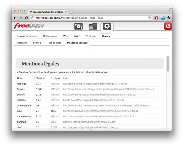Open the xfsprogs-3.1.1.tar.gz ftp link
Screen dimensions: 184x147
pos(95,84)
